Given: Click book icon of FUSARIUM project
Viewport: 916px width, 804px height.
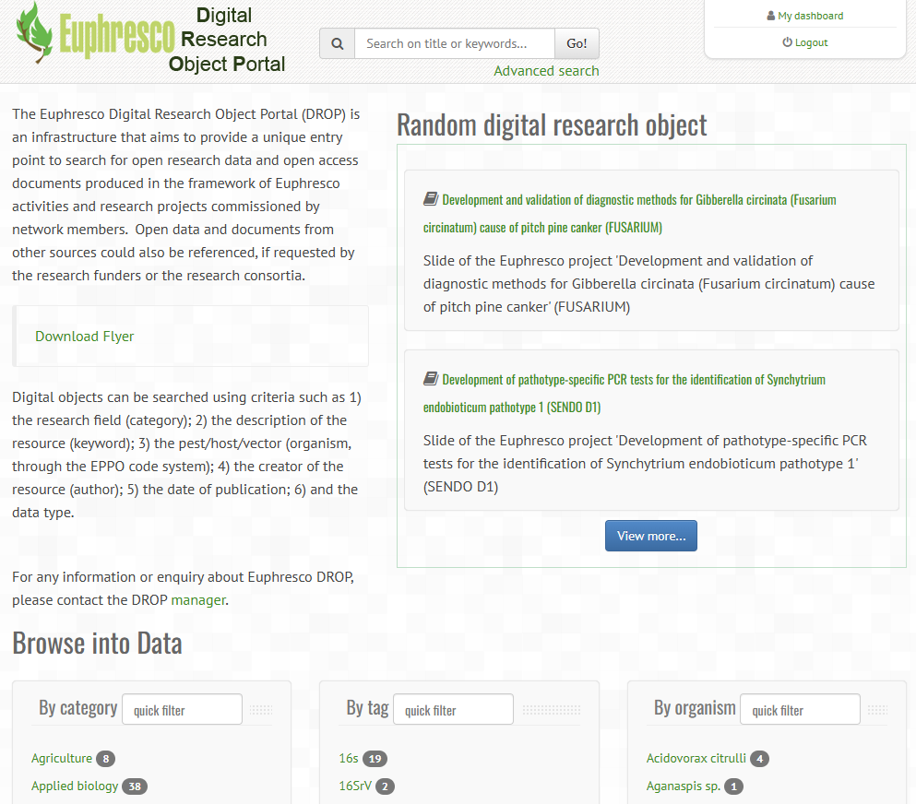Looking at the screenshot, I should pos(431,199).
